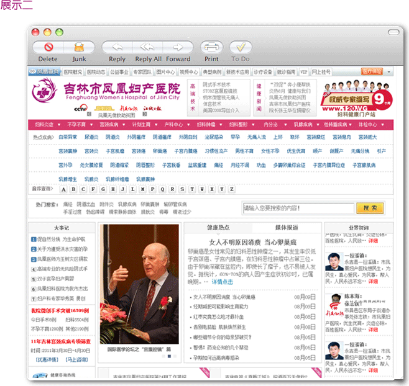Open the 白带异常 hot disease link
409x386 pixels.
point(68,137)
